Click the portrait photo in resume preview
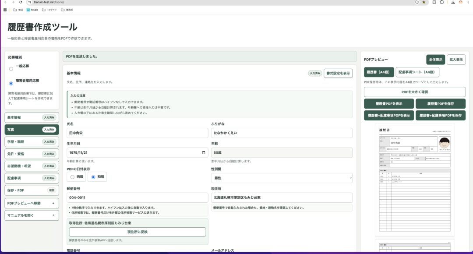 click(x=445, y=144)
